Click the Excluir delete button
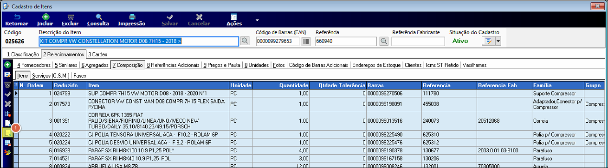608x168 pixels. (70, 19)
